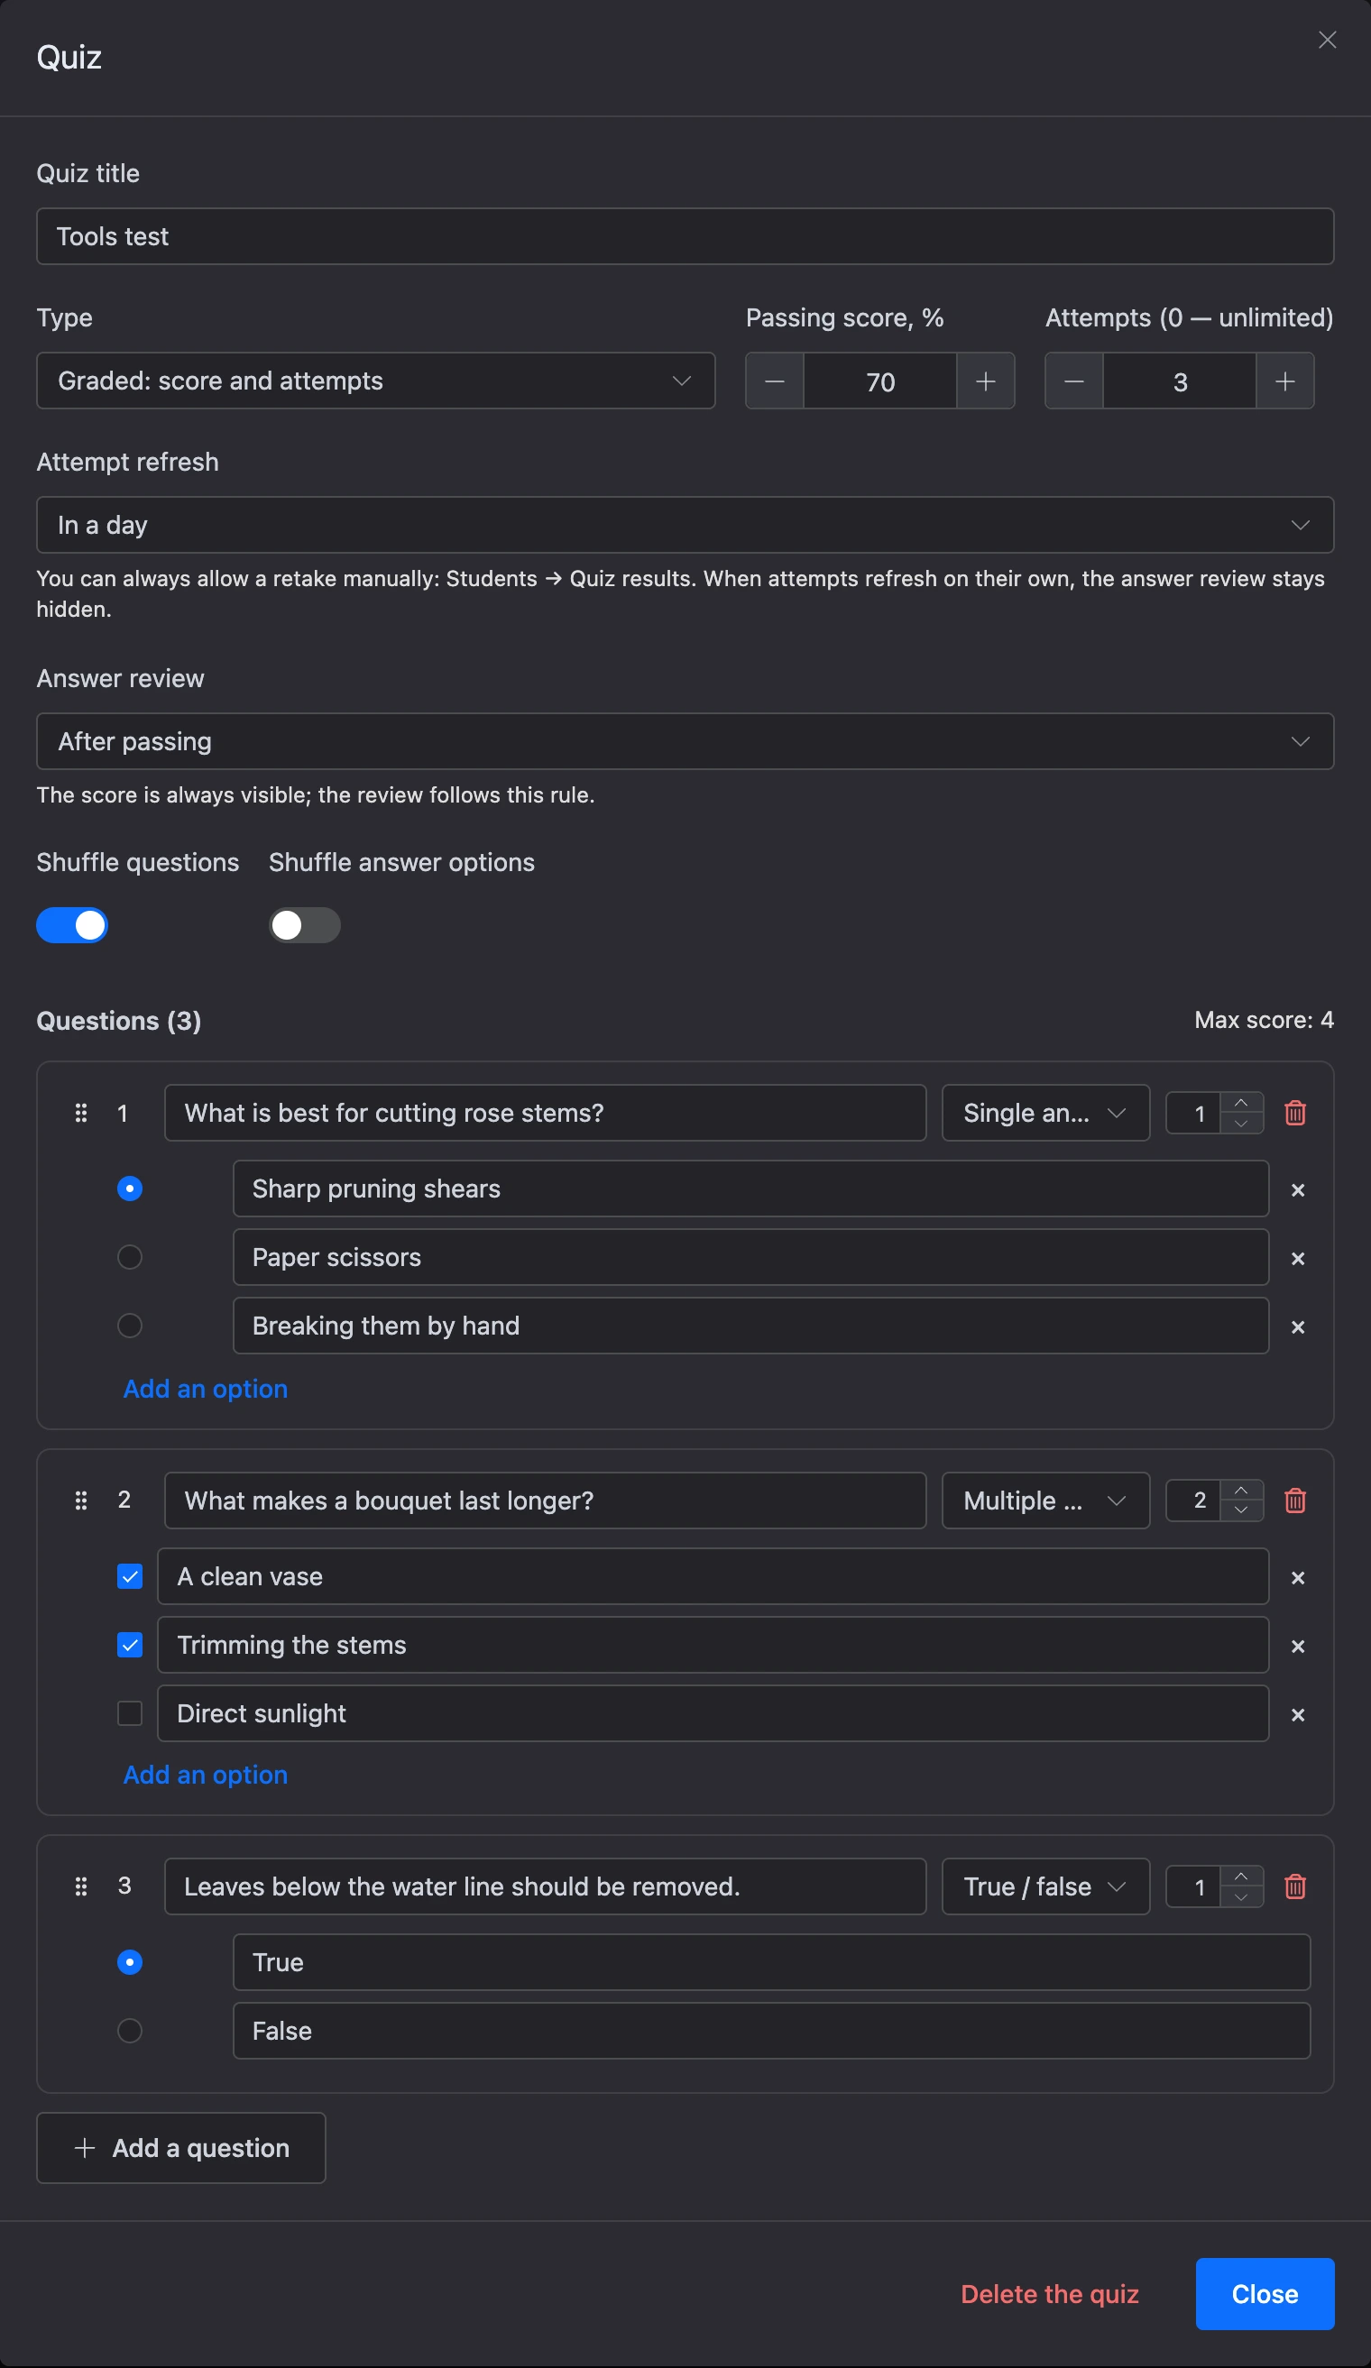Mark 'Paper scissors' as the correct answer

130,1256
